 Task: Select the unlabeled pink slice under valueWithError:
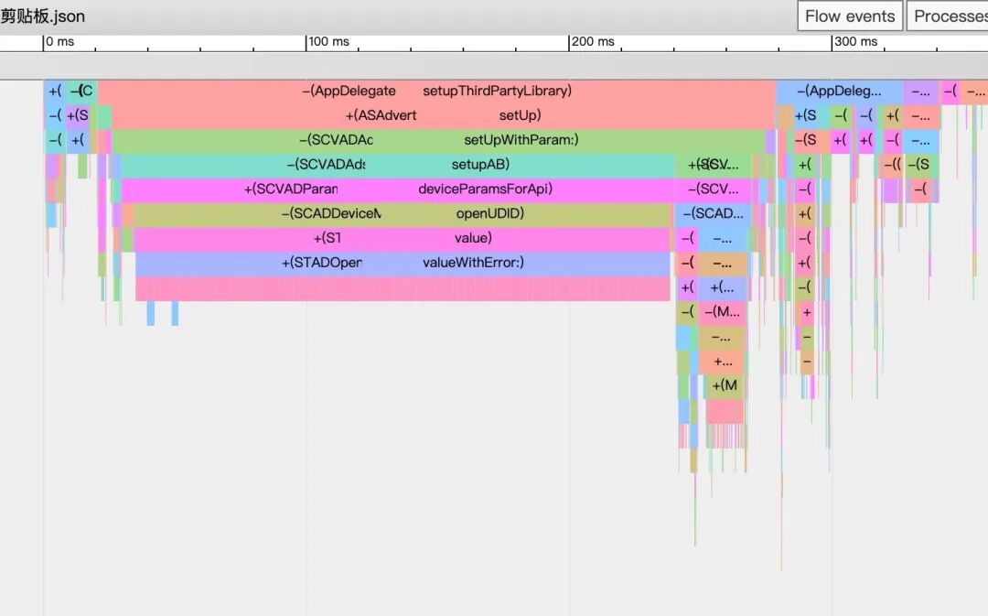click(403, 288)
